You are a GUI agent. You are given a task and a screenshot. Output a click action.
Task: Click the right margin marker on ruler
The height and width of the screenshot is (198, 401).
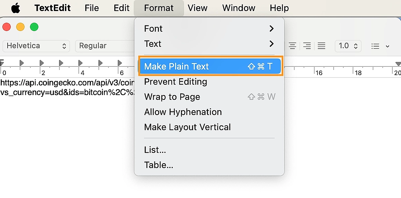[398, 63]
